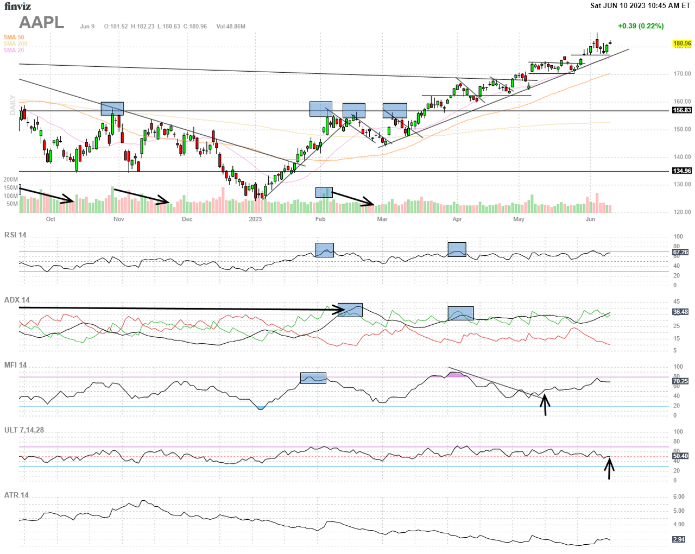Viewport: 695px width, 554px height.
Task: Click the 'Nov' month label
Action: click(x=119, y=219)
